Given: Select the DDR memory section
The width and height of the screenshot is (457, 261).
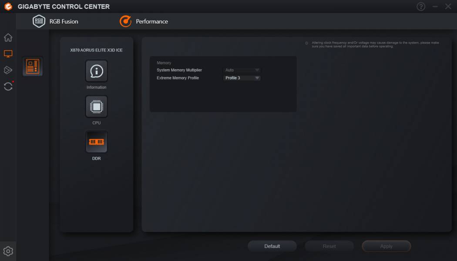Looking at the screenshot, I should [96, 142].
